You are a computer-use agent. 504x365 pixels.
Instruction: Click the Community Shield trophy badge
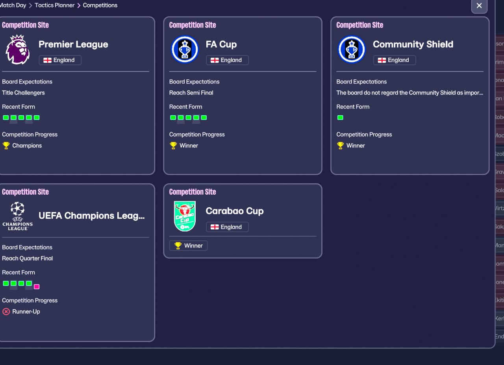[352, 50]
